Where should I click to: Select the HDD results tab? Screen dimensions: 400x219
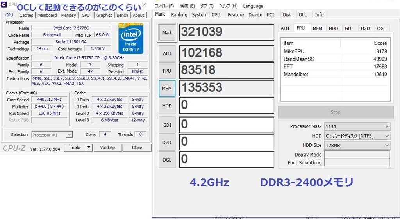333,28
